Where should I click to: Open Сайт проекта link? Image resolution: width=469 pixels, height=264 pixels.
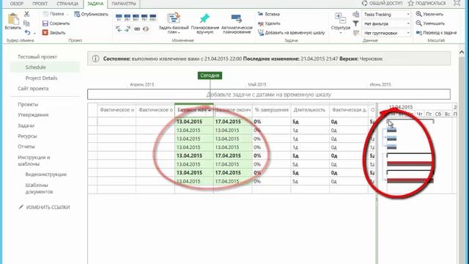[x=33, y=88]
